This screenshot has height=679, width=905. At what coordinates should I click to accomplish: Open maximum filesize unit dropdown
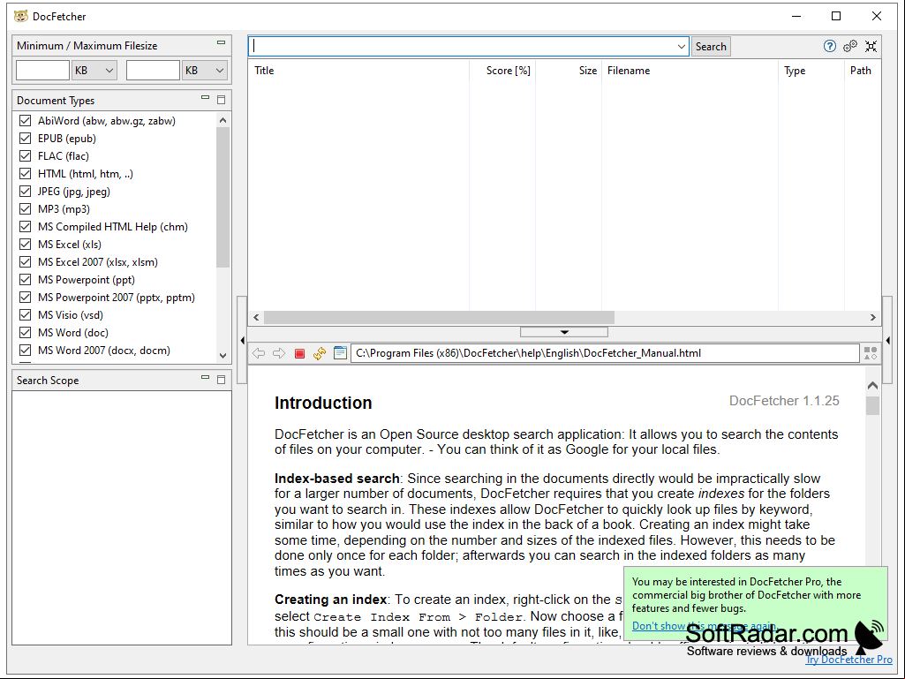204,71
